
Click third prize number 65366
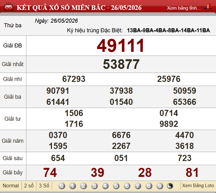185,102
